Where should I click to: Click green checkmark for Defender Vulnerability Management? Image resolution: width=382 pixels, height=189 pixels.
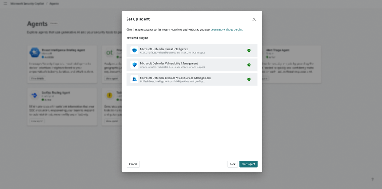[x=249, y=65]
